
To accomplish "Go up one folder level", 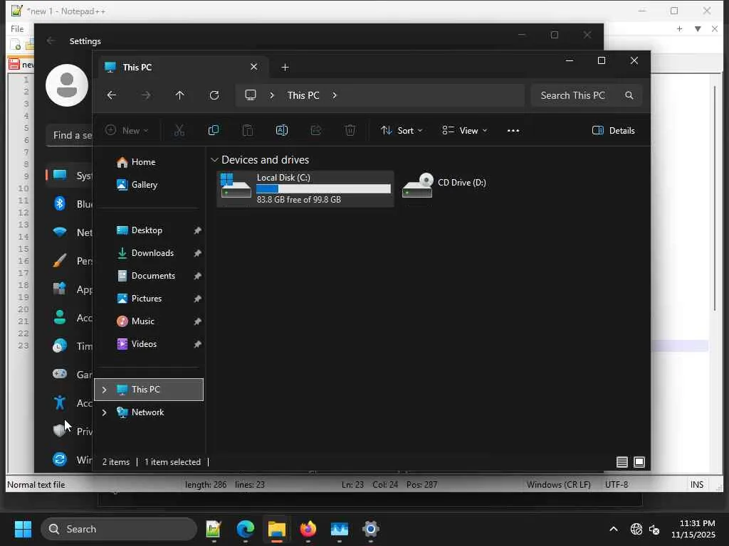I will tap(180, 95).
